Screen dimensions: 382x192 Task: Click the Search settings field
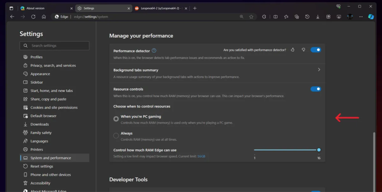click(x=54, y=46)
